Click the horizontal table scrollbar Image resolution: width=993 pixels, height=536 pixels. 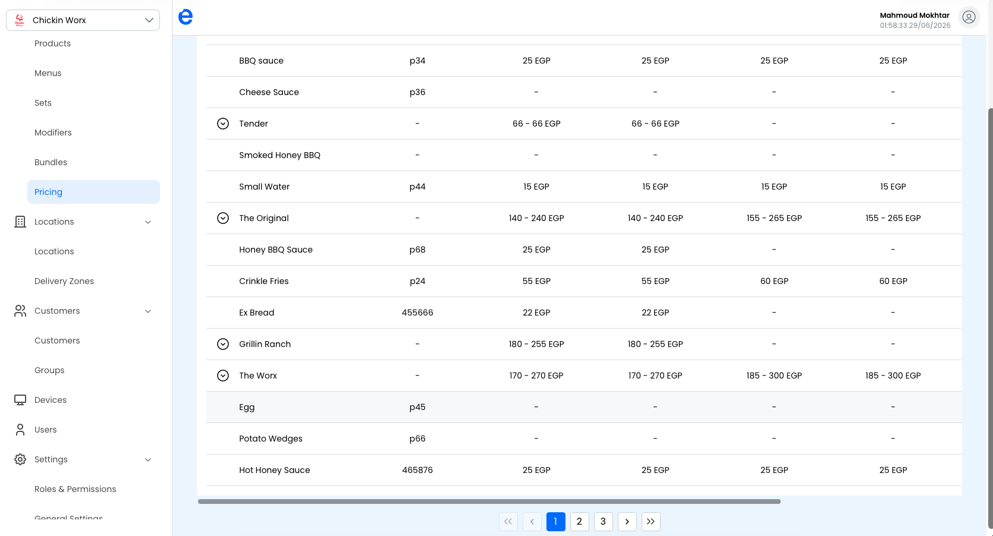pos(489,502)
